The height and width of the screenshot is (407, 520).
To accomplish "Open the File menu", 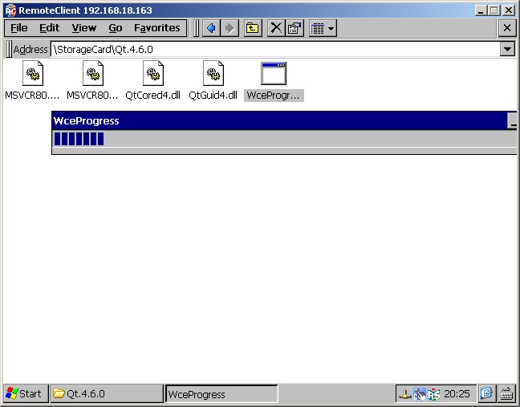I will click(x=19, y=28).
